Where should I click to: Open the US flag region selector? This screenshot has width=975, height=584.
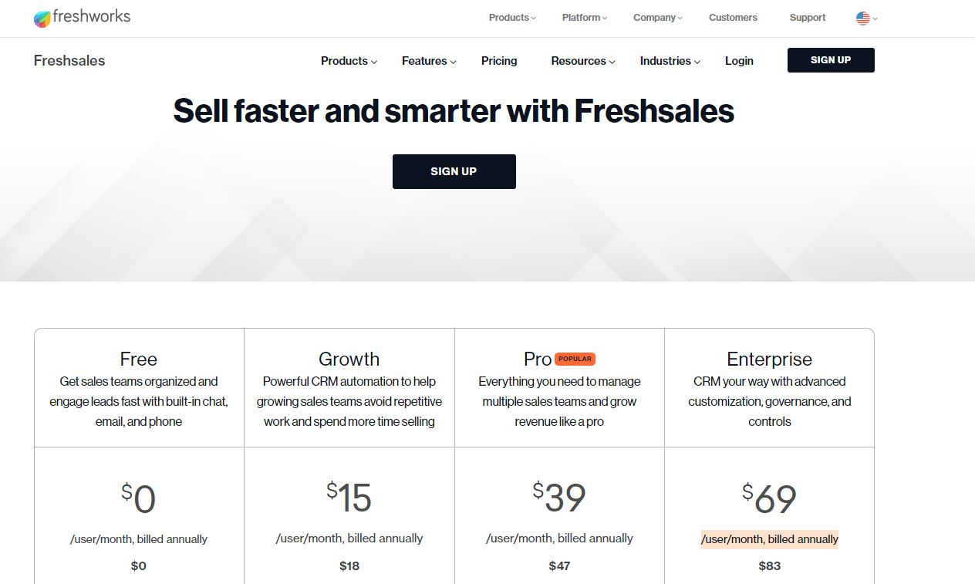(x=866, y=18)
